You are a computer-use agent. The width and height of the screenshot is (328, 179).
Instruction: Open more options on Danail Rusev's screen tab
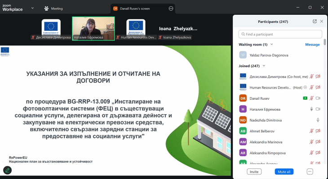(x=171, y=9)
